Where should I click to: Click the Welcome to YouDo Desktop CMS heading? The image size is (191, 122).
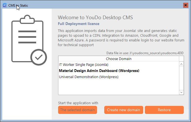click(x=95, y=18)
